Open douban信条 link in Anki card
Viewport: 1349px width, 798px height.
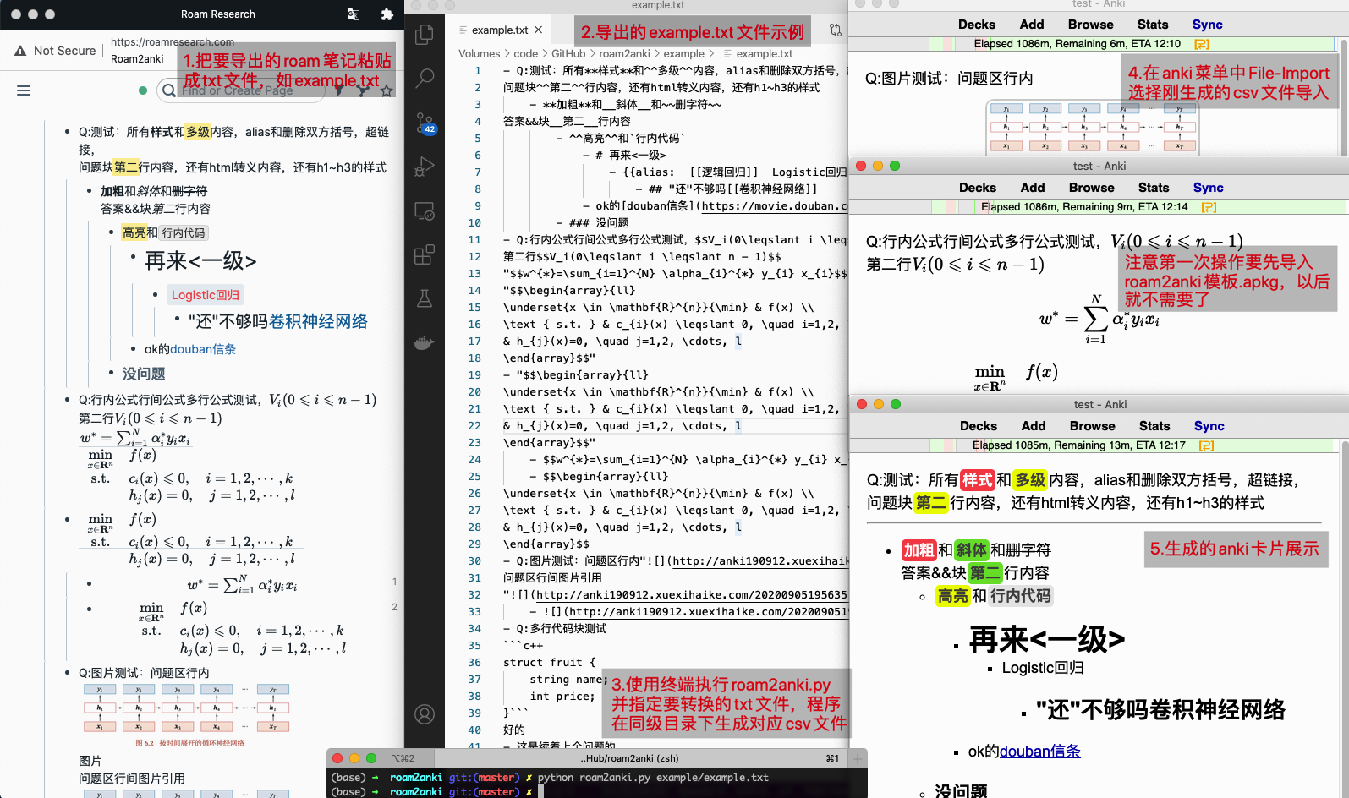[x=1040, y=752]
